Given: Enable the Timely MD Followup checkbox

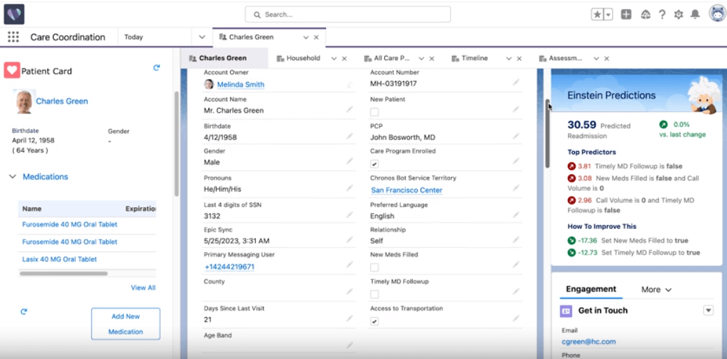Looking at the screenshot, I should pyautogui.click(x=374, y=295).
